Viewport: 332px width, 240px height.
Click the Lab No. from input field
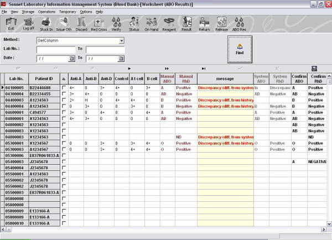[x=55, y=49]
